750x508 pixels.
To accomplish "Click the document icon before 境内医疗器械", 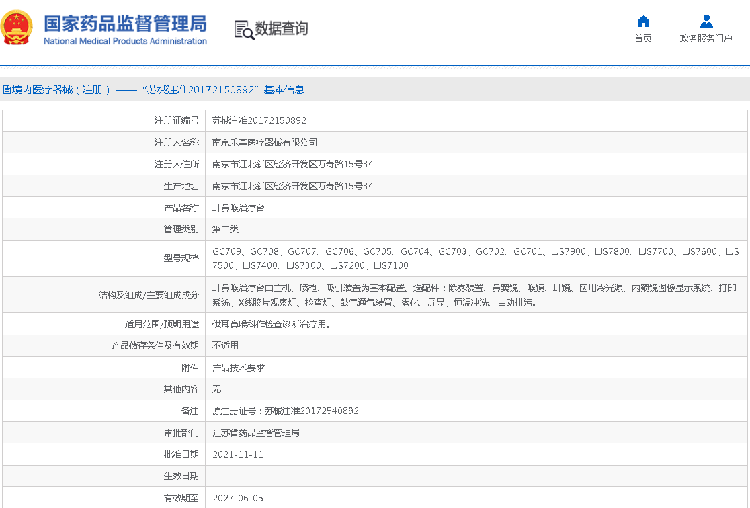I will click(7, 90).
